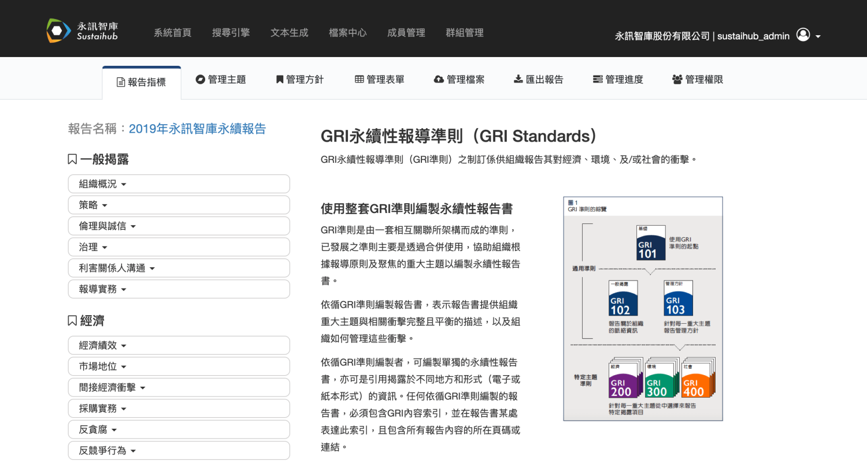
Task: Open 群組管理 in the top navigation
Action: 465,33
